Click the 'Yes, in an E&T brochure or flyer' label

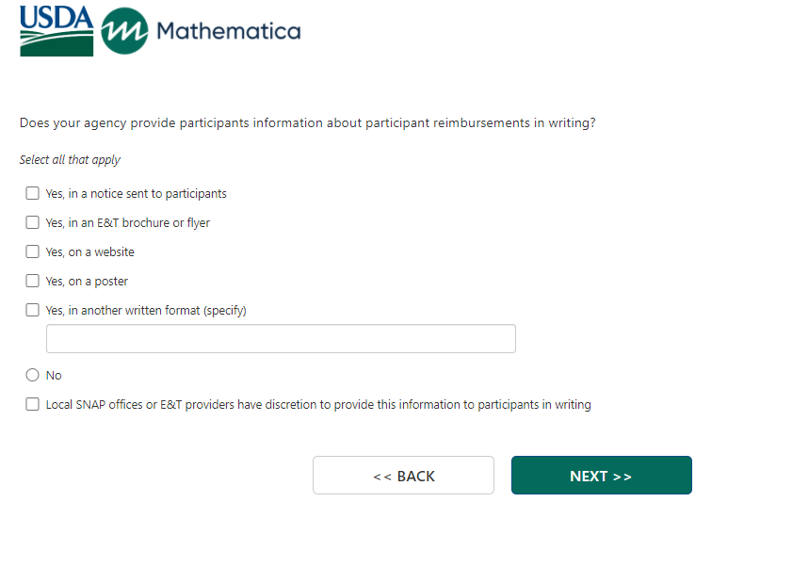coord(128,223)
